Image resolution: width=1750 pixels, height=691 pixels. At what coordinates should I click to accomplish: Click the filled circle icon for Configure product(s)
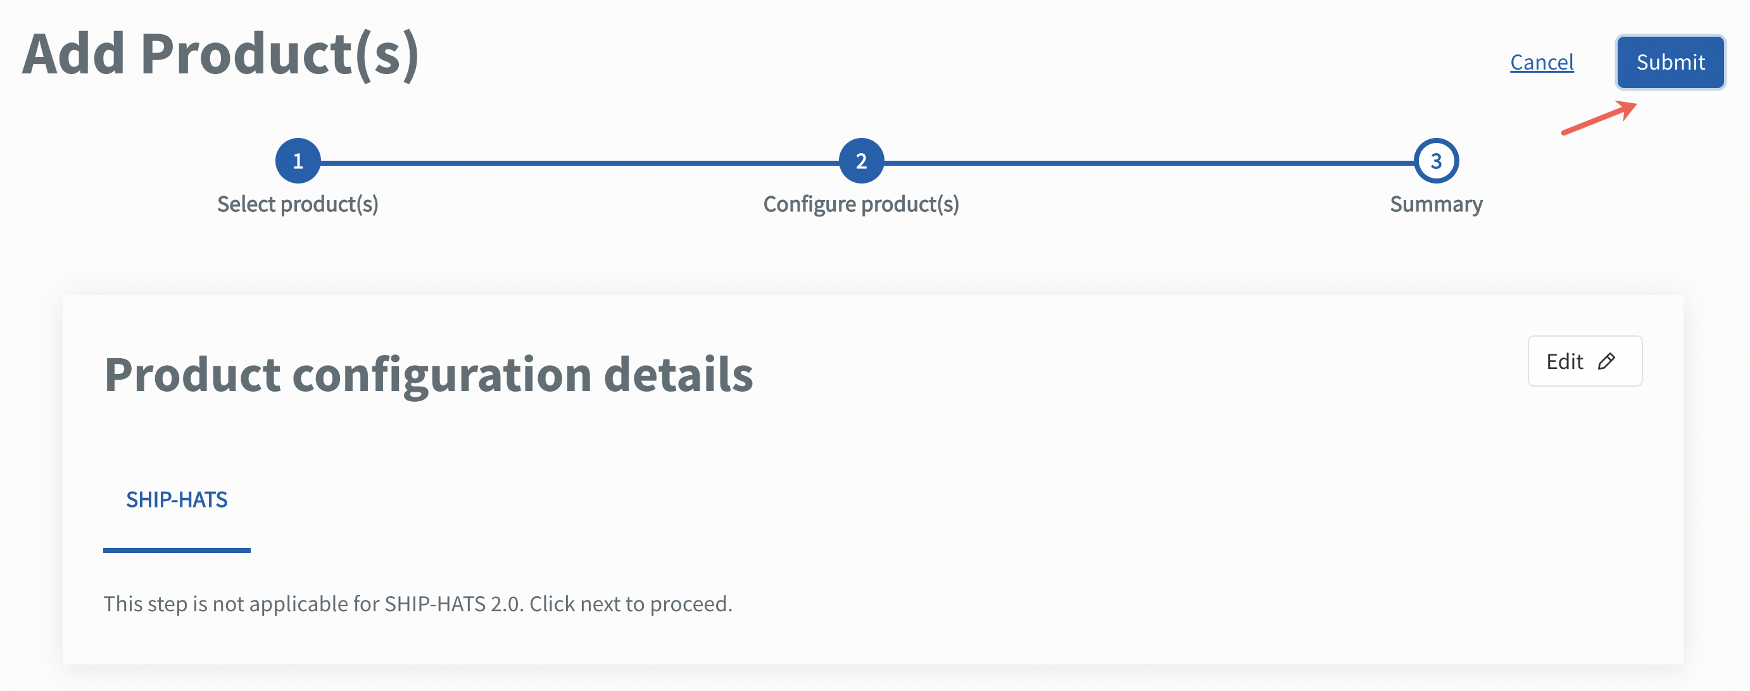(x=862, y=161)
